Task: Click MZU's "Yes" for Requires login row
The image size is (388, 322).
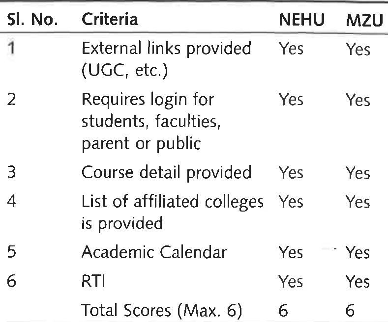Action: tap(358, 100)
